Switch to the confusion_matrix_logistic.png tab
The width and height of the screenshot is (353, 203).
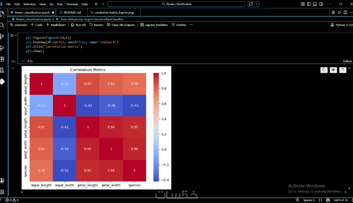[114, 12]
